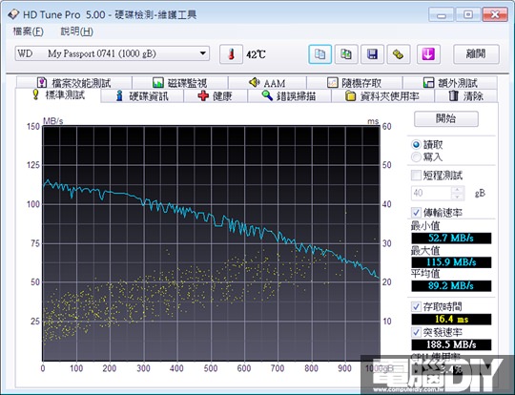The width and height of the screenshot is (515, 395).
Task: Click the pink download arrow icon
Action: pos(428,54)
